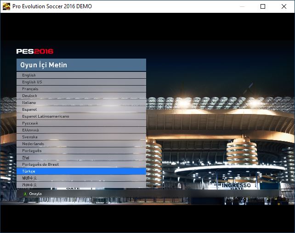
Task: Select Français language option
Action: [81, 89]
